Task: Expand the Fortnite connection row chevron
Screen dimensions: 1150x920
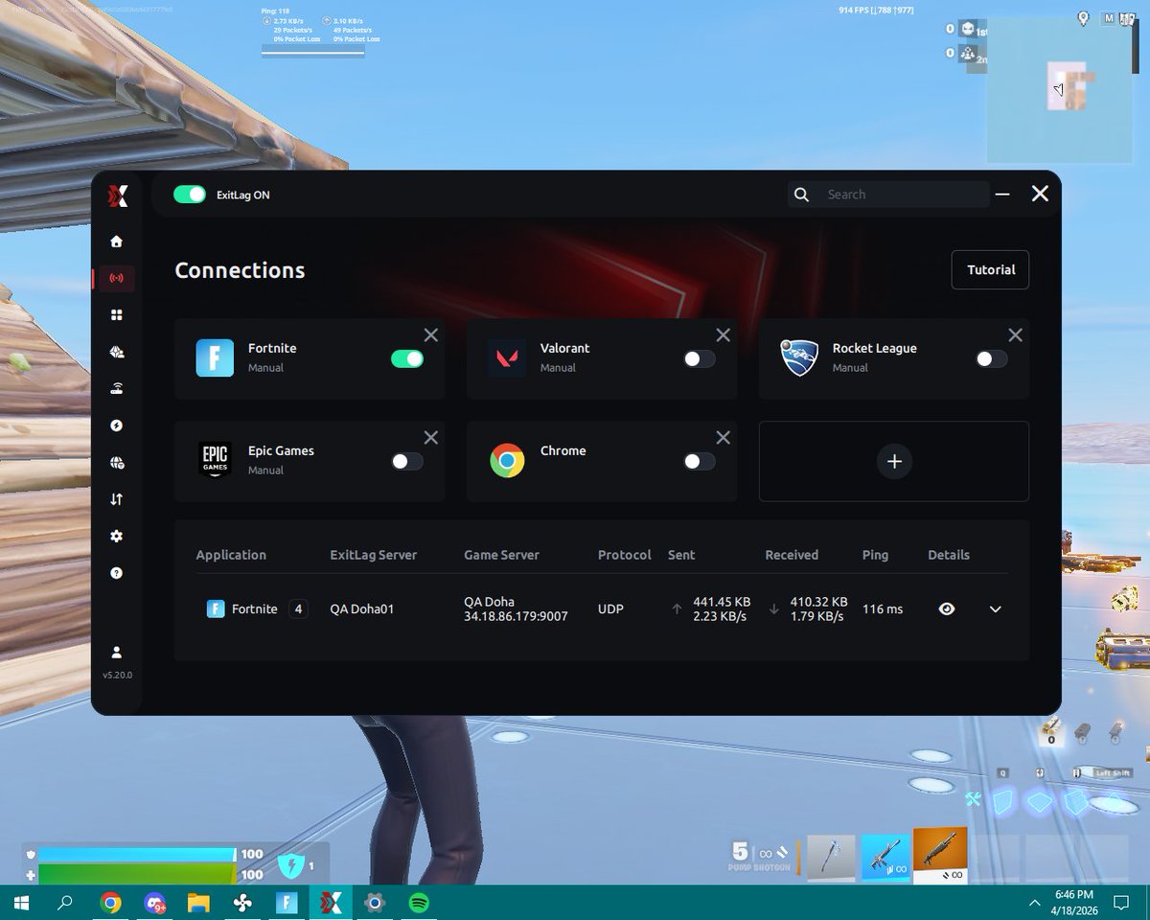Action: (996, 609)
